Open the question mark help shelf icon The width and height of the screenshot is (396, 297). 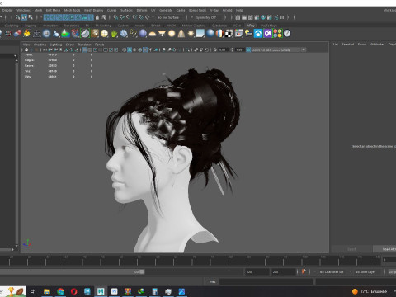(x=287, y=34)
